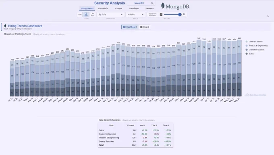Open the Partners tab
The image size is (274, 155).
click(149, 8)
